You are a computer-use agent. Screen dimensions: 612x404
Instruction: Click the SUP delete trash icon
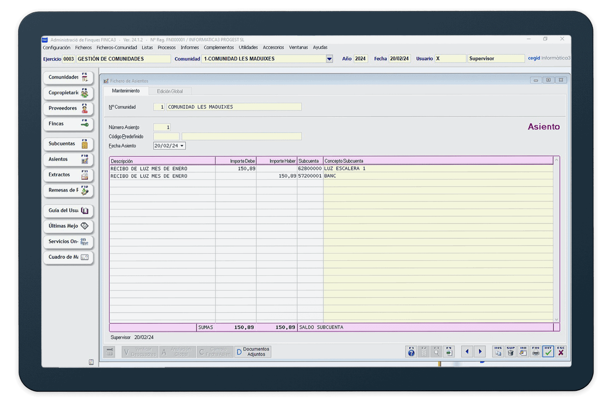tap(510, 351)
